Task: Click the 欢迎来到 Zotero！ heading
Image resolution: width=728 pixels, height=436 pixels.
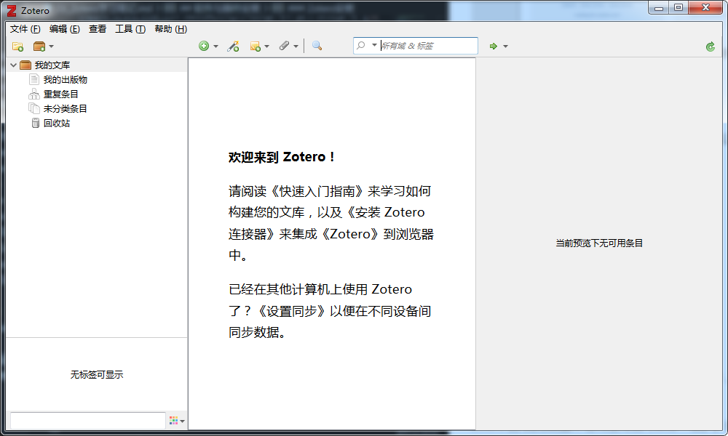Action: pyautogui.click(x=282, y=157)
